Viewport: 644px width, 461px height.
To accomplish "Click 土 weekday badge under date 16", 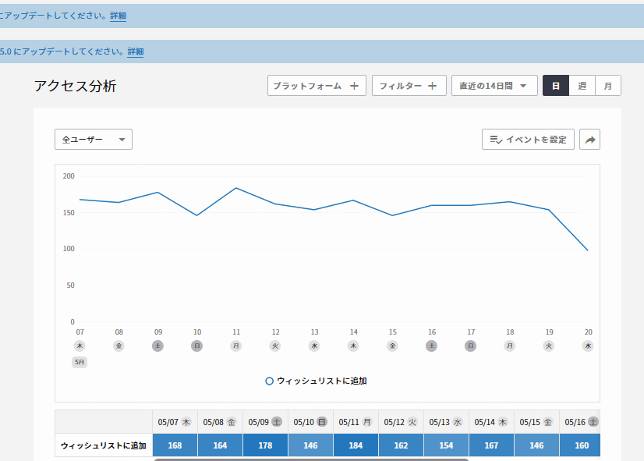I will (431, 346).
